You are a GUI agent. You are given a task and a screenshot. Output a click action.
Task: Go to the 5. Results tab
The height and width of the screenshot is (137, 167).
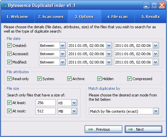click(150, 16)
